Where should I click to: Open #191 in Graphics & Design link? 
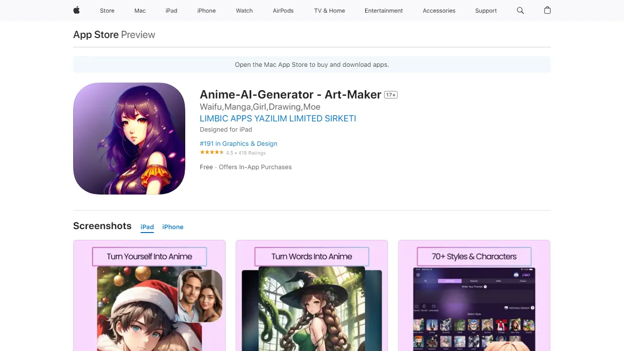pyautogui.click(x=238, y=143)
